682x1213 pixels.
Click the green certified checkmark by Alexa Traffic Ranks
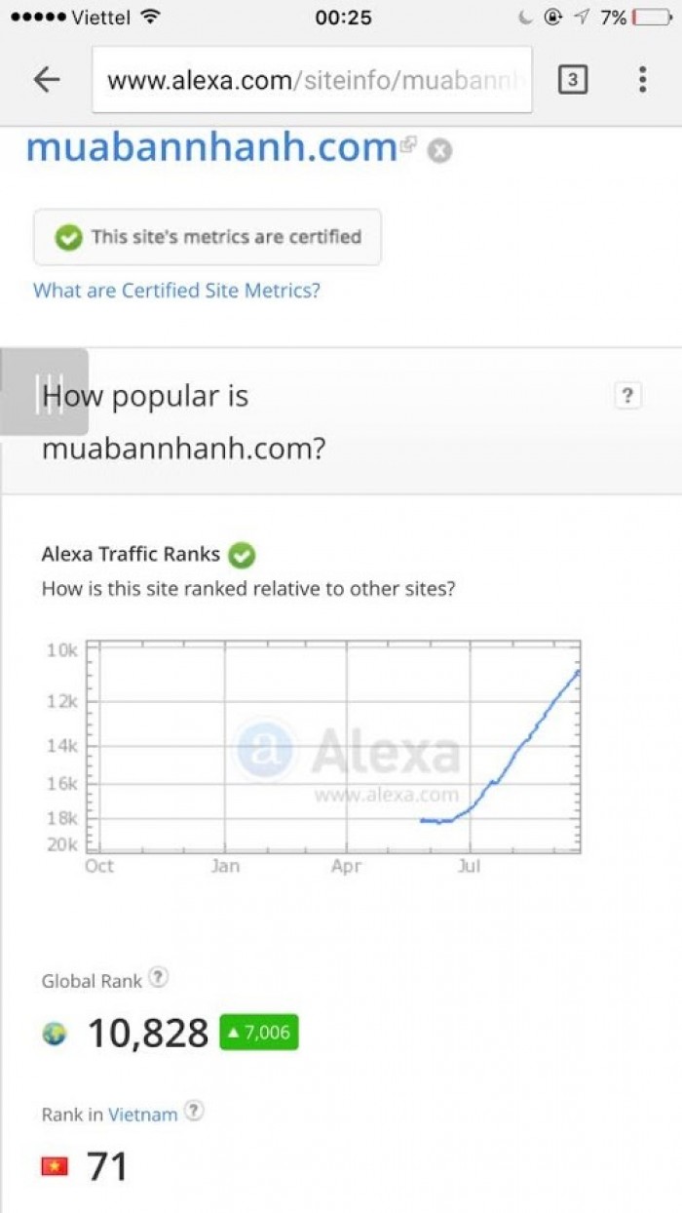pyautogui.click(x=242, y=555)
